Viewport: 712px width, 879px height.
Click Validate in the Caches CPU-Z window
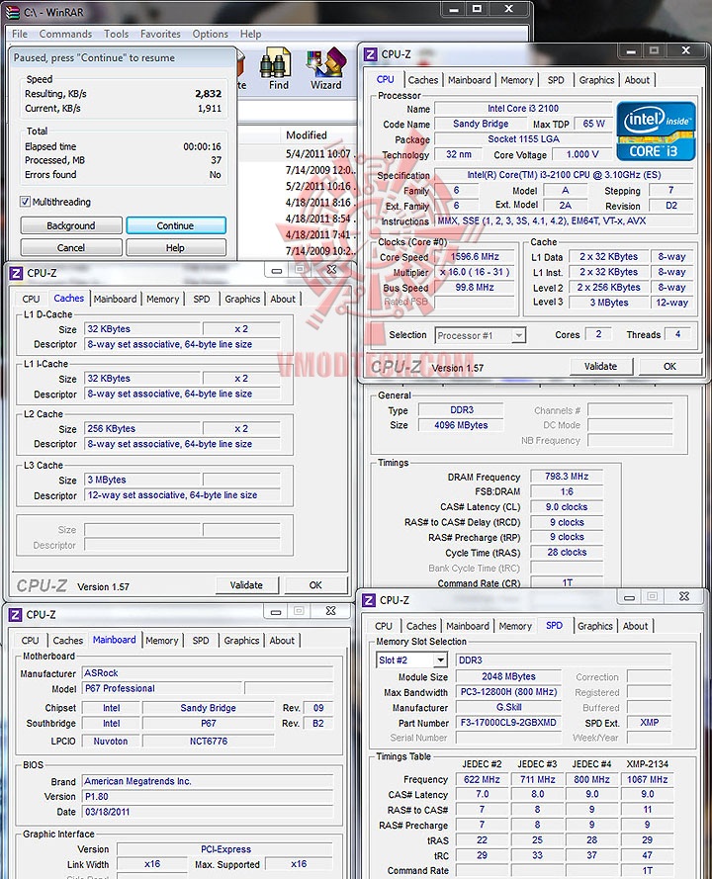coord(246,584)
